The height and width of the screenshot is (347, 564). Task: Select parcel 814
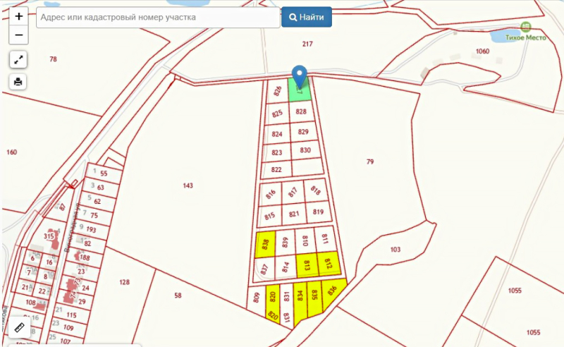pyautogui.click(x=286, y=267)
